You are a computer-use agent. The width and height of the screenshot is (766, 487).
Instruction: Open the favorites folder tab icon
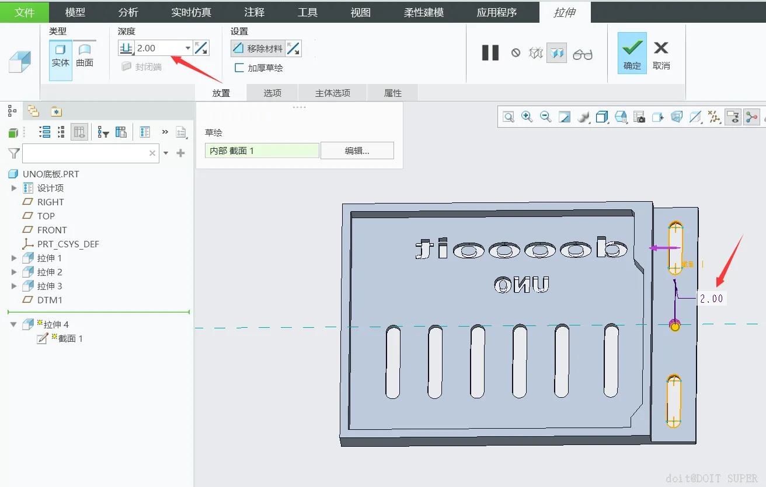tap(55, 111)
